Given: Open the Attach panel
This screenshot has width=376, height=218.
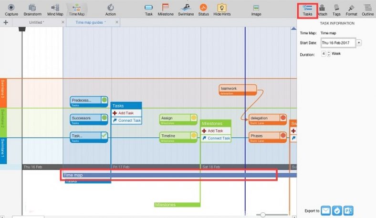Looking at the screenshot, I should (322, 10).
